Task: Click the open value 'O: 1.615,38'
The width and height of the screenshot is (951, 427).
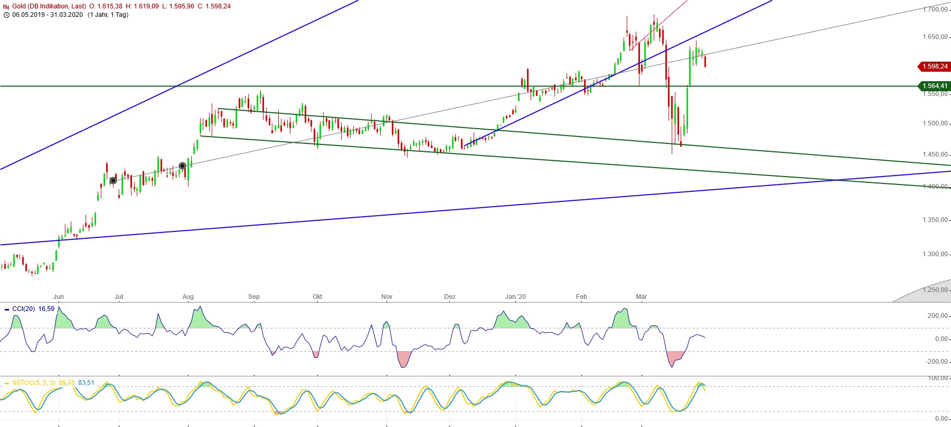Action: click(x=106, y=6)
